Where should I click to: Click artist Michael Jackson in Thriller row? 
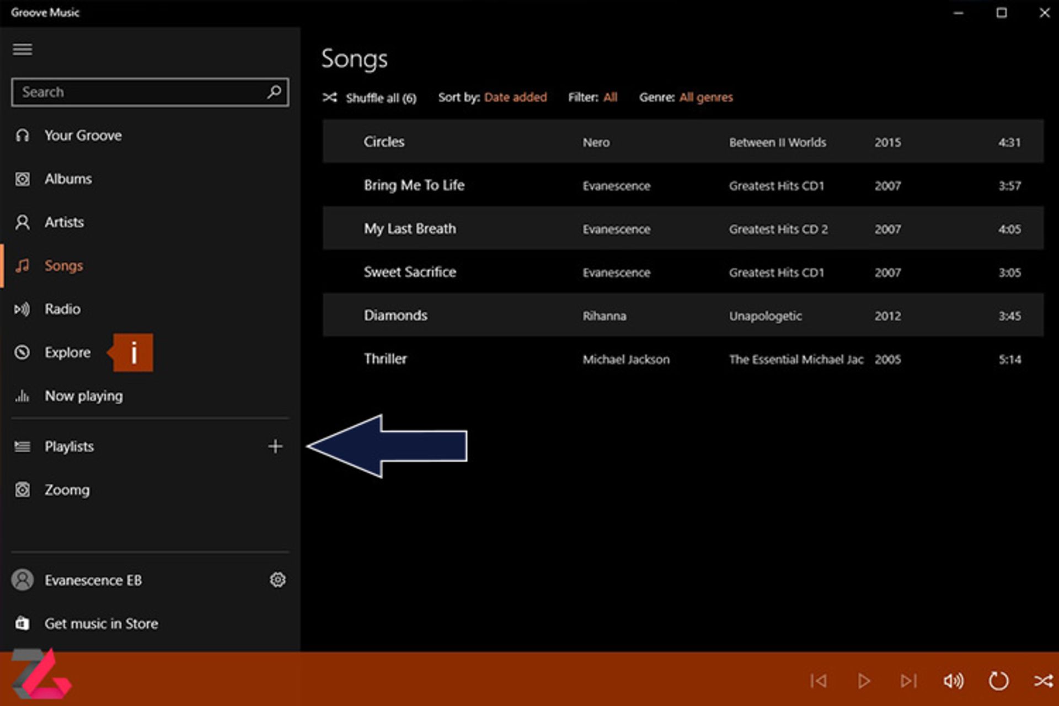[626, 360]
